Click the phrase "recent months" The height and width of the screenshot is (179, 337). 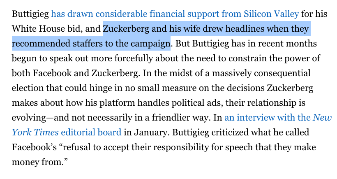(x=287, y=44)
